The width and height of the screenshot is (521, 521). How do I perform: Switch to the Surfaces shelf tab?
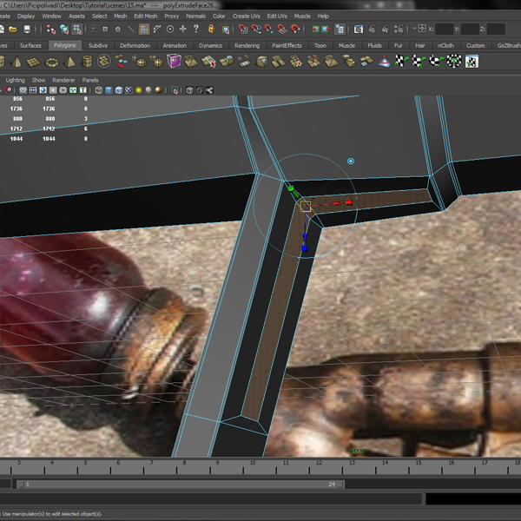pyautogui.click(x=30, y=45)
